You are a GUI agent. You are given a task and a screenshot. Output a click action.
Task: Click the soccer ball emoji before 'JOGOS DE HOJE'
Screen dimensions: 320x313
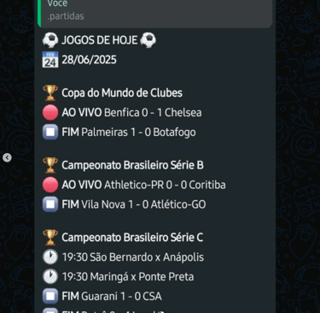pos(50,40)
